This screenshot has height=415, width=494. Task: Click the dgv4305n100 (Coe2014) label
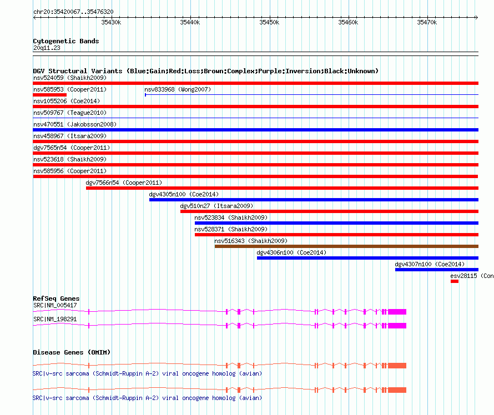[x=184, y=194]
